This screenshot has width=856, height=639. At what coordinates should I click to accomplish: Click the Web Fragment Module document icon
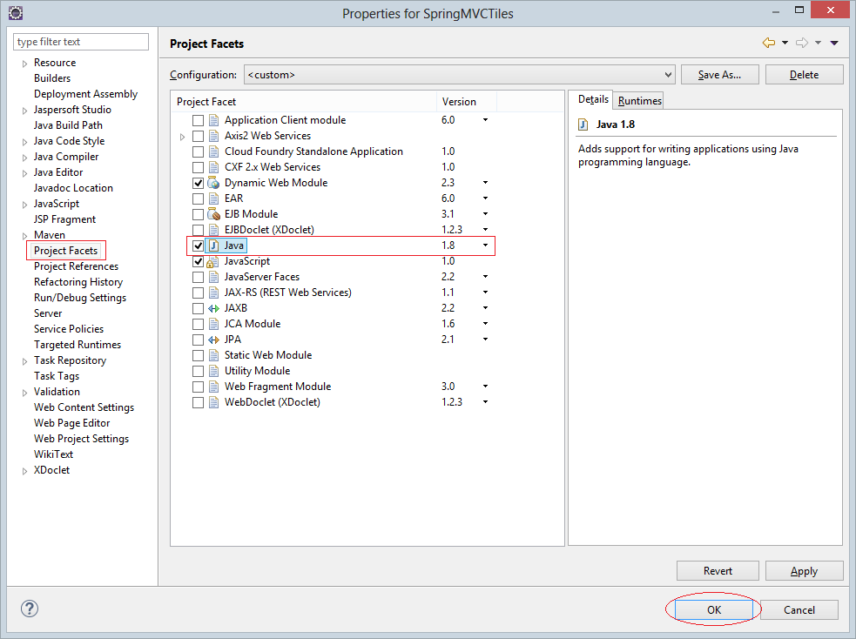[214, 387]
